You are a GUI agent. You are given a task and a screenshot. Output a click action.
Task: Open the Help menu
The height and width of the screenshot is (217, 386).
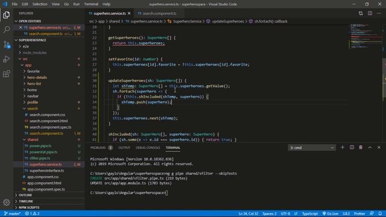click(106, 4)
